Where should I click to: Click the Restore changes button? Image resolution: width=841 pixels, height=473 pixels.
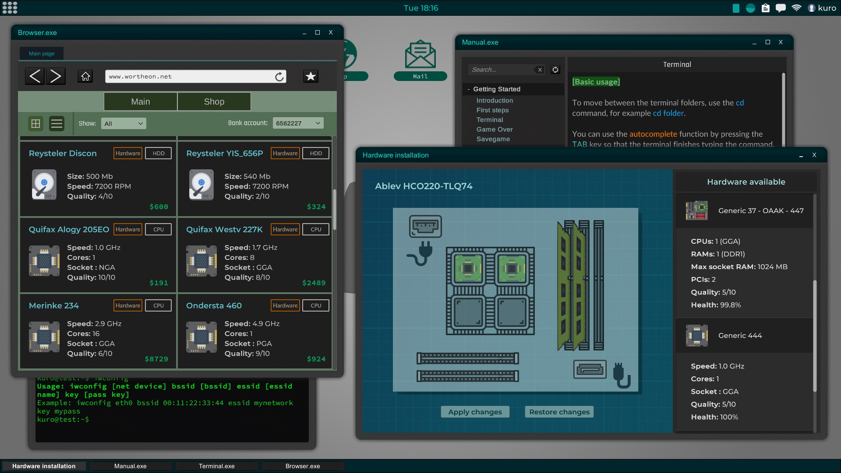[558, 412]
